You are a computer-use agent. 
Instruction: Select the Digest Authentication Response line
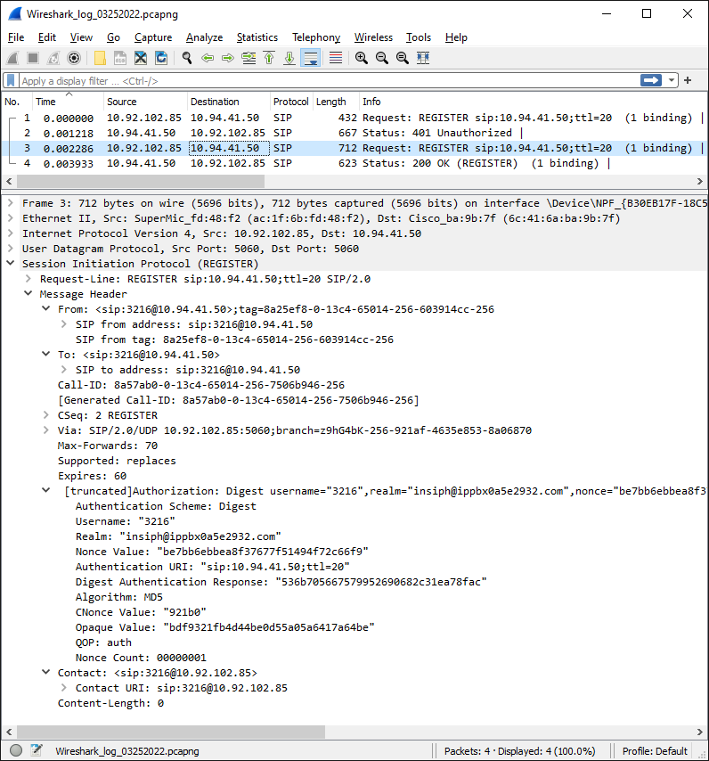[x=281, y=582]
